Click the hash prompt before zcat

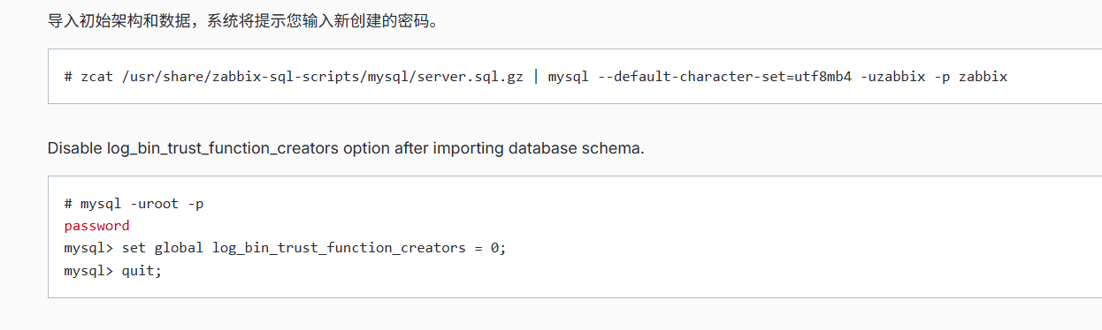(68, 77)
